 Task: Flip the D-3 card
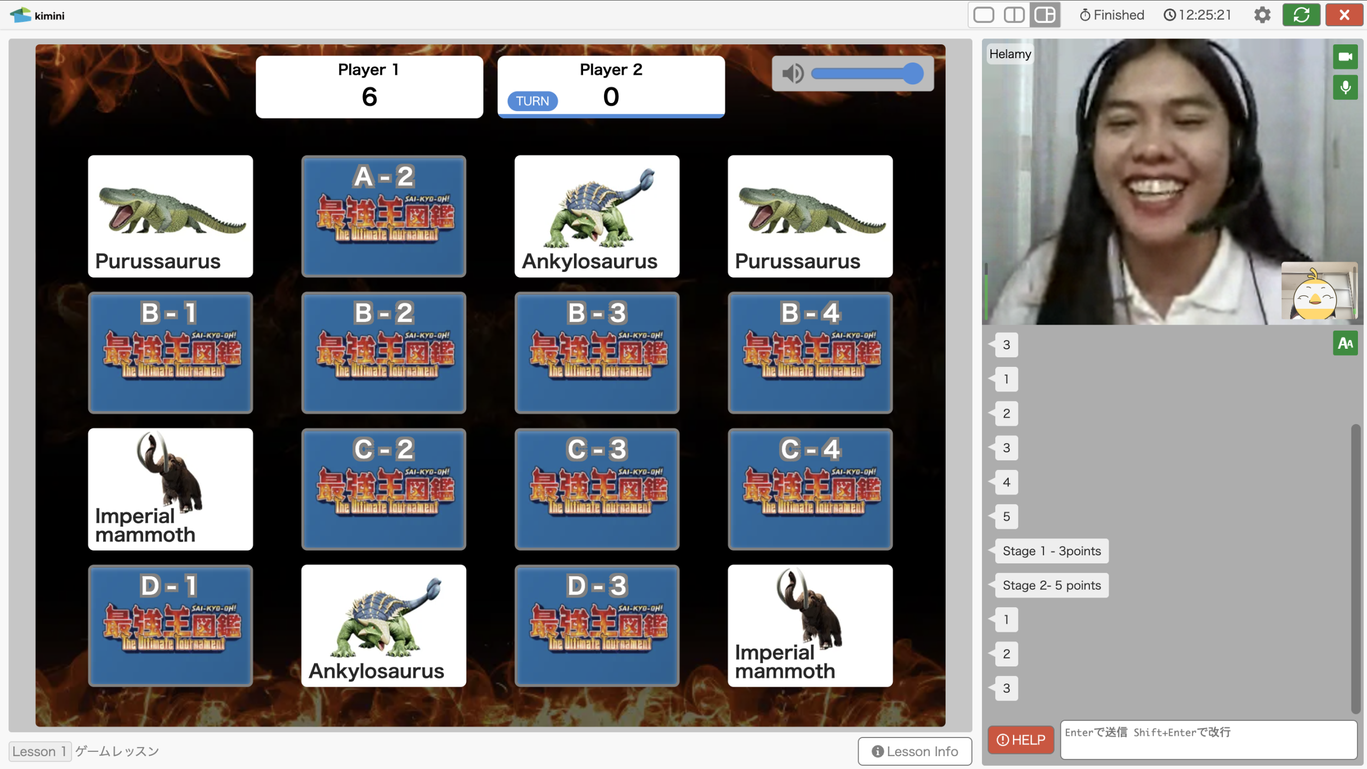point(597,626)
